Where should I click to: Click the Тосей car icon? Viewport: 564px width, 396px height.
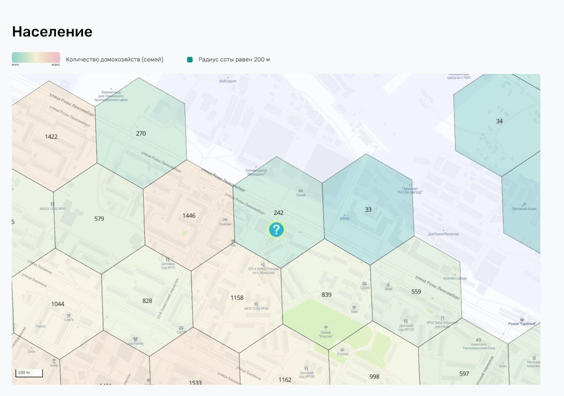coord(301,191)
